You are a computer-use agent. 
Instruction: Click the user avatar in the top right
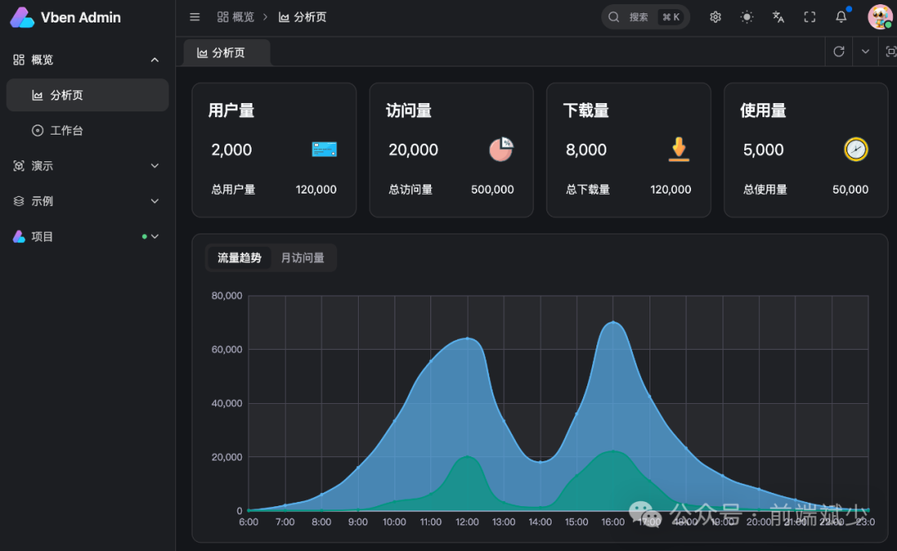pyautogui.click(x=880, y=17)
